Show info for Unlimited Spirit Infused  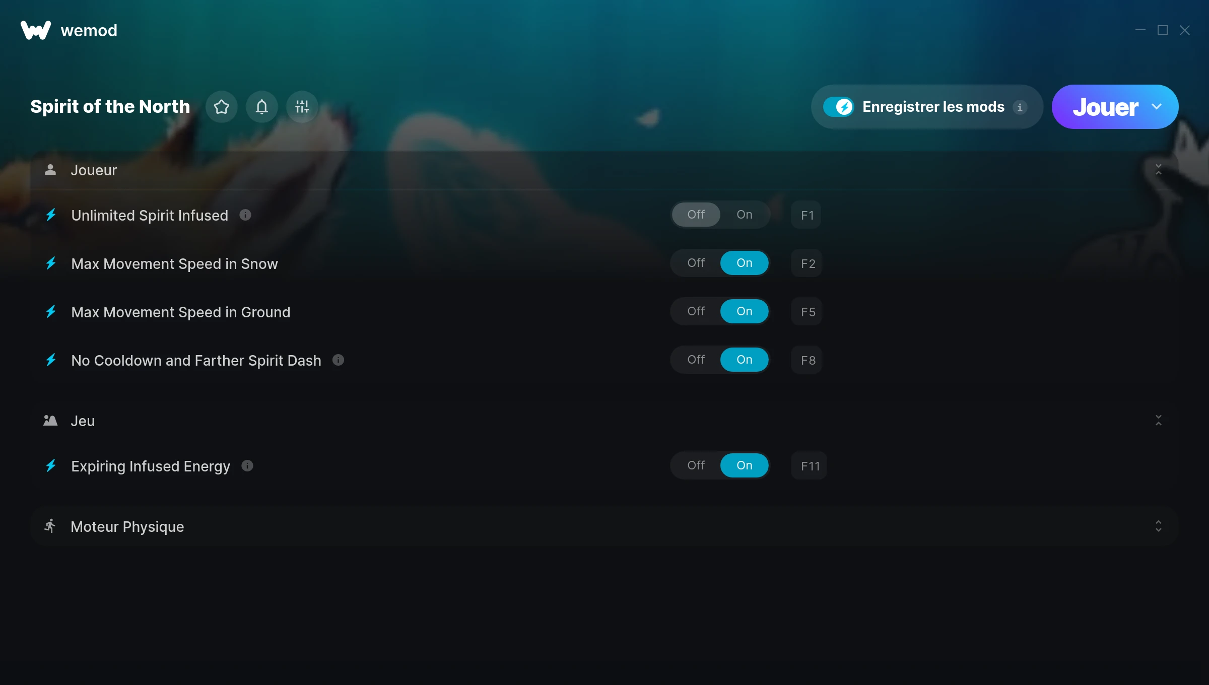pos(245,215)
